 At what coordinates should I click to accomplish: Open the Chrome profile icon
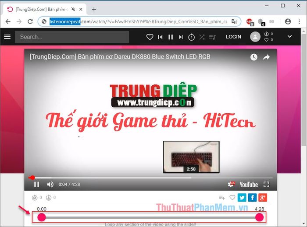288,21
